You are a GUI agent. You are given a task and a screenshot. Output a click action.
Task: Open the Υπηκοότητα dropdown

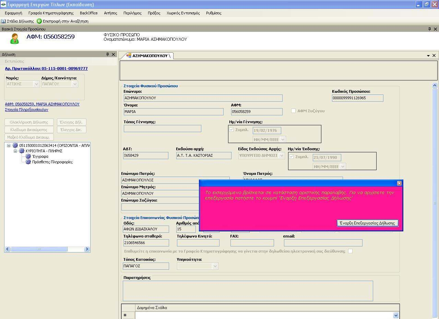[x=215, y=266]
